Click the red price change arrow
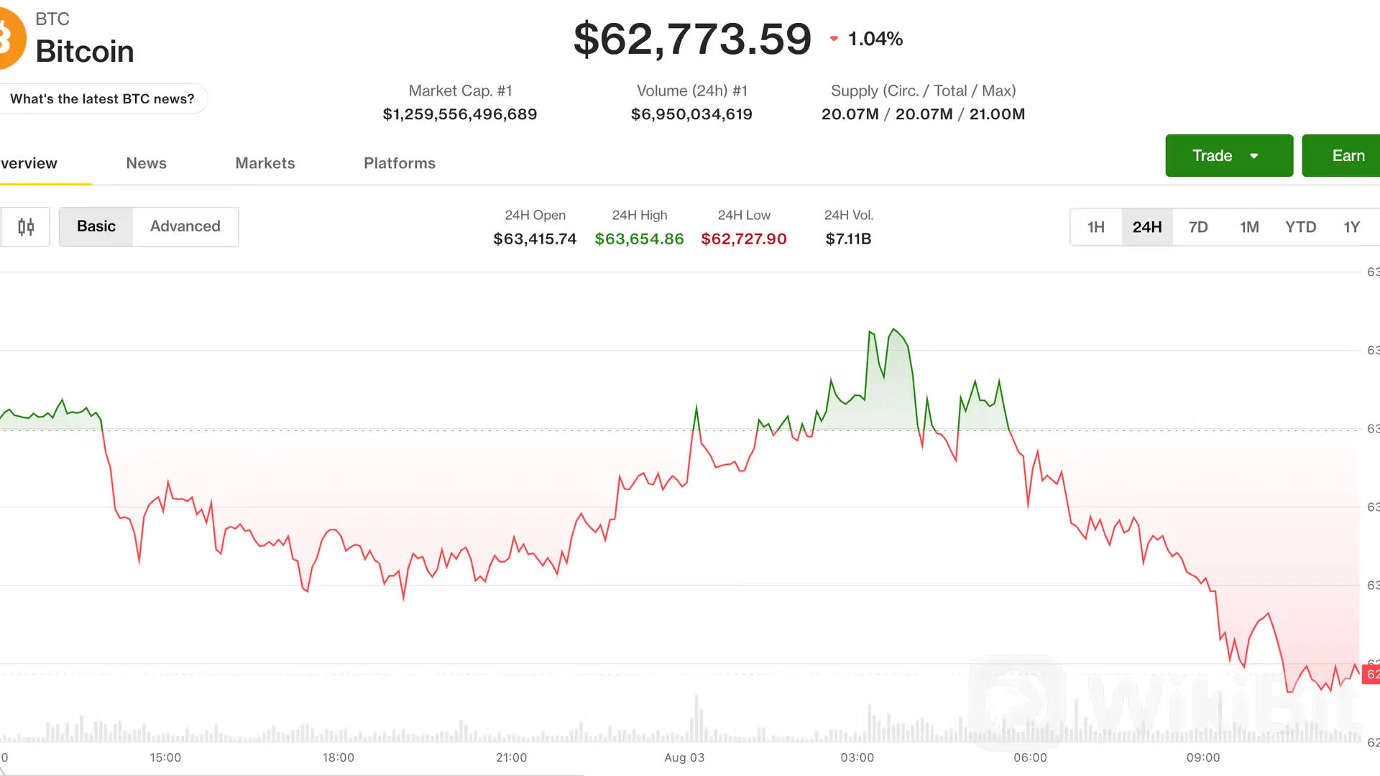 click(x=834, y=39)
